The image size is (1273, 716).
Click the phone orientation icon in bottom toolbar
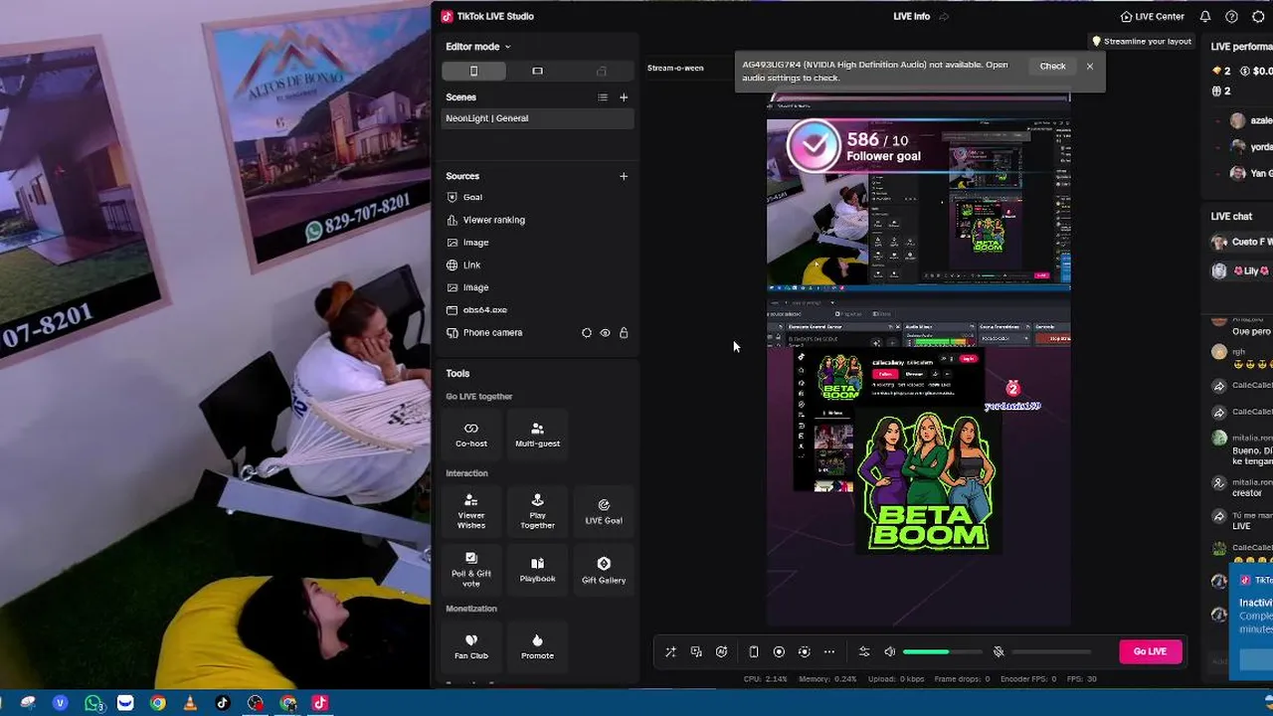coord(754,652)
